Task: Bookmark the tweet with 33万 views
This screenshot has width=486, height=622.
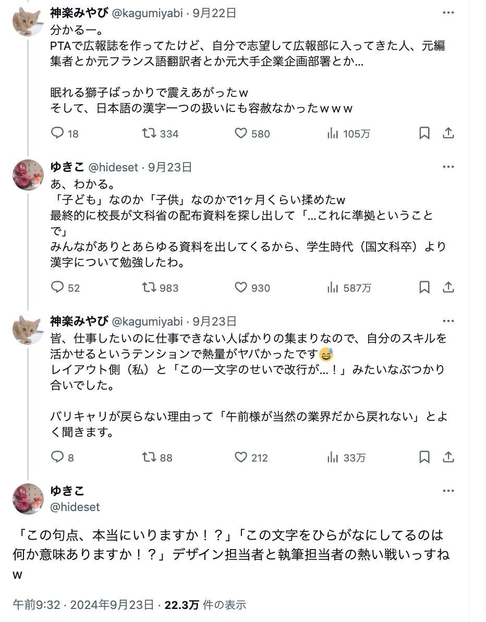Action: coord(424,456)
